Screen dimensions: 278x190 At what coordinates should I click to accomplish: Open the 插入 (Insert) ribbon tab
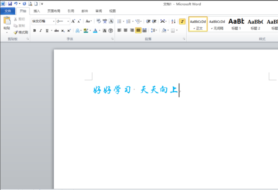coord(37,11)
